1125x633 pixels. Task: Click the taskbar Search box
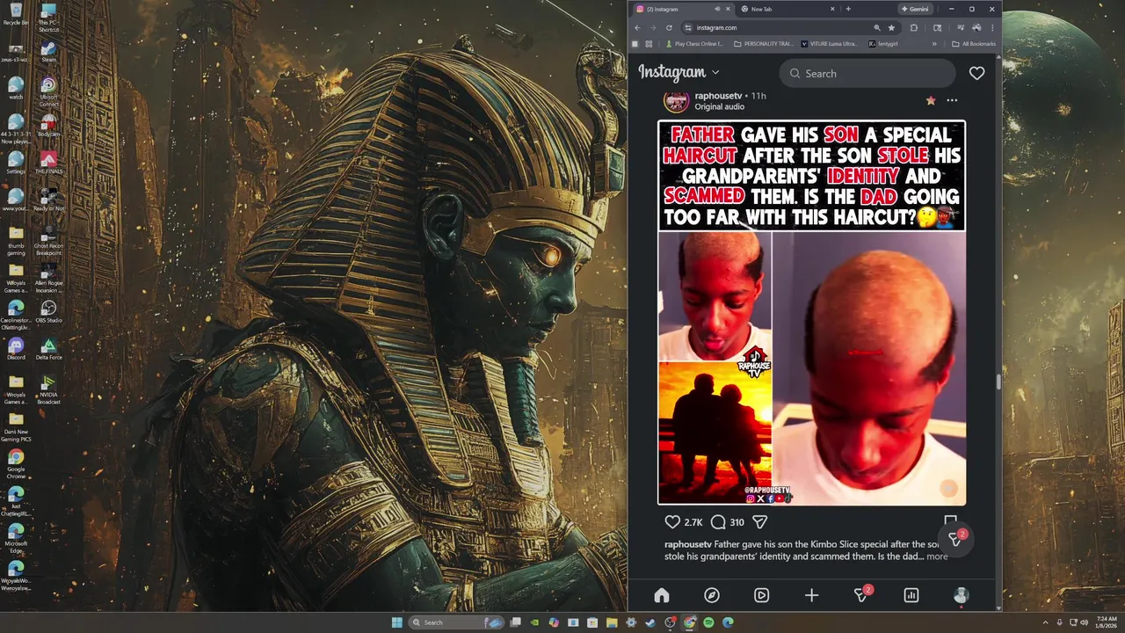pos(456,622)
